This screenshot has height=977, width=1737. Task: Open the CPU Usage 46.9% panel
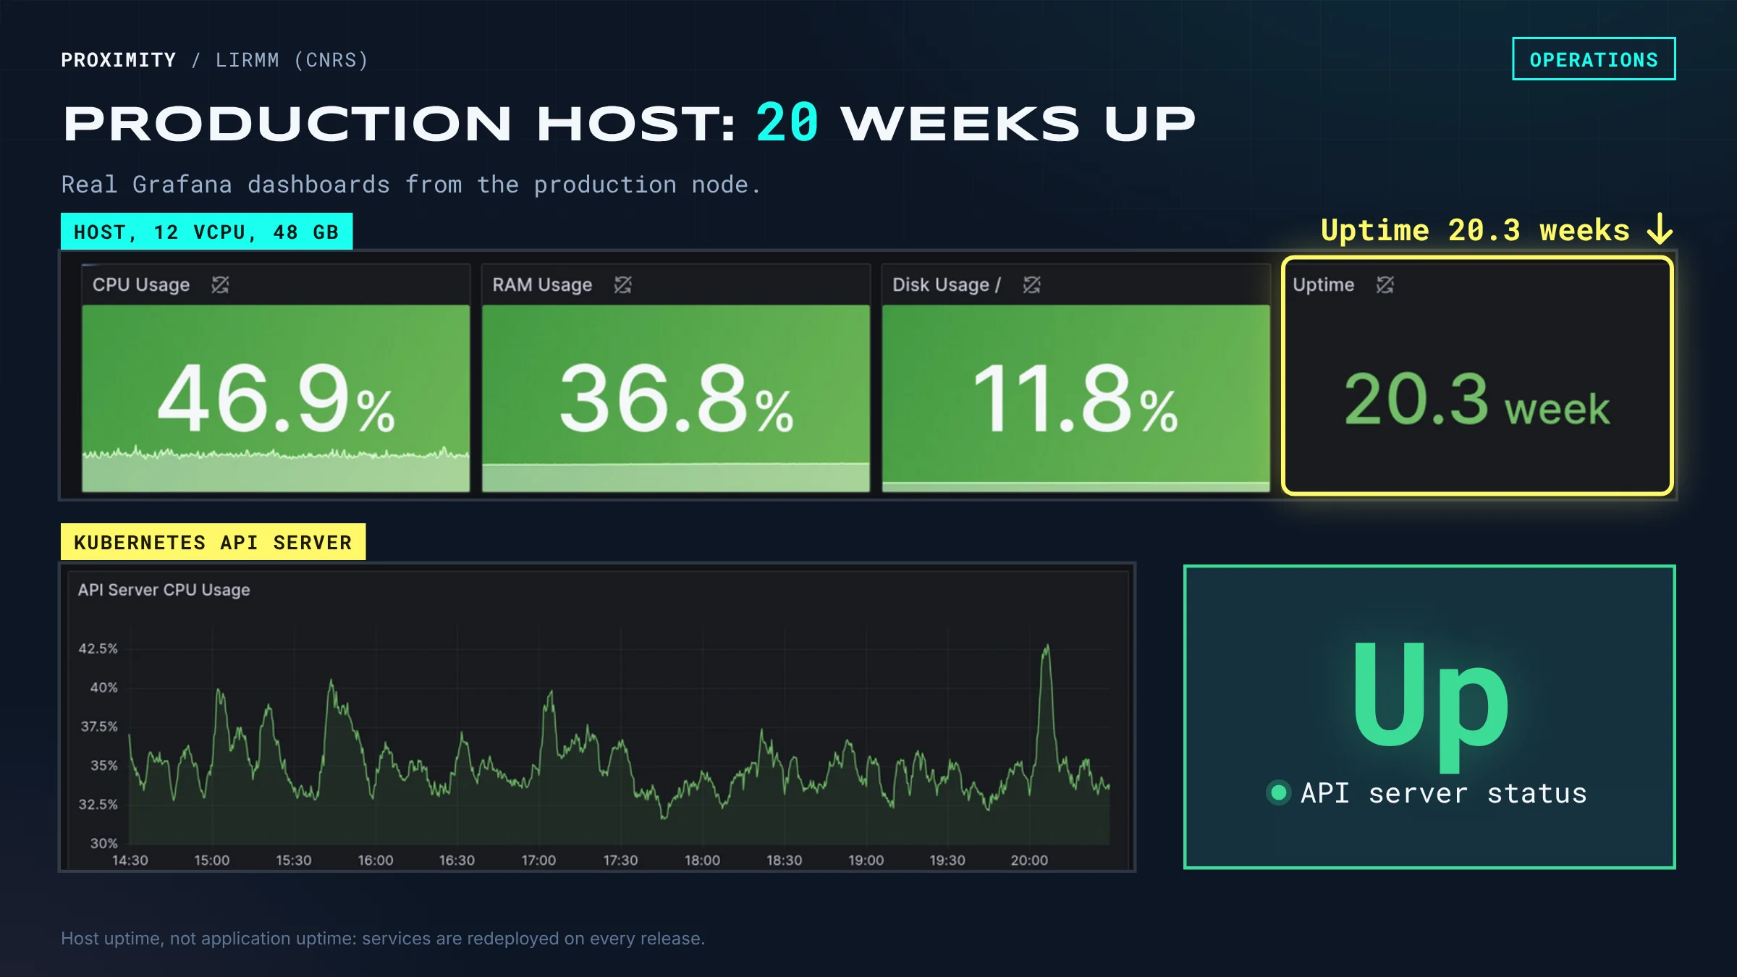click(276, 378)
